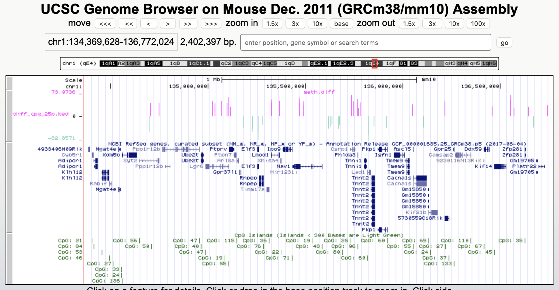The image size is (559, 290).
Task: Click the chr1 position coordinates box
Action: pyautogui.click(x=111, y=42)
